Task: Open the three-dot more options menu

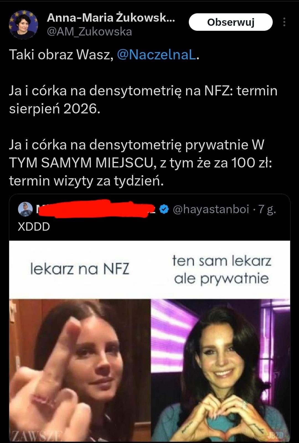Action: click(284, 22)
